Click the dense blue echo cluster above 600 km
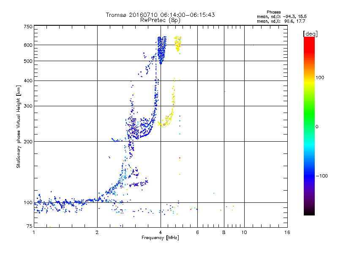338x253 pixels. [161, 50]
